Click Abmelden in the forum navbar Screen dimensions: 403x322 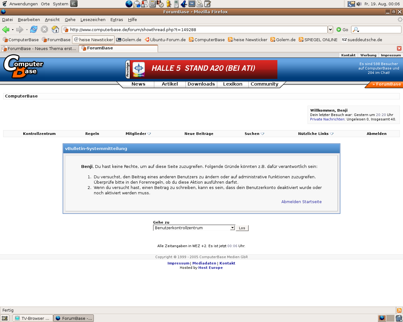[377, 134]
